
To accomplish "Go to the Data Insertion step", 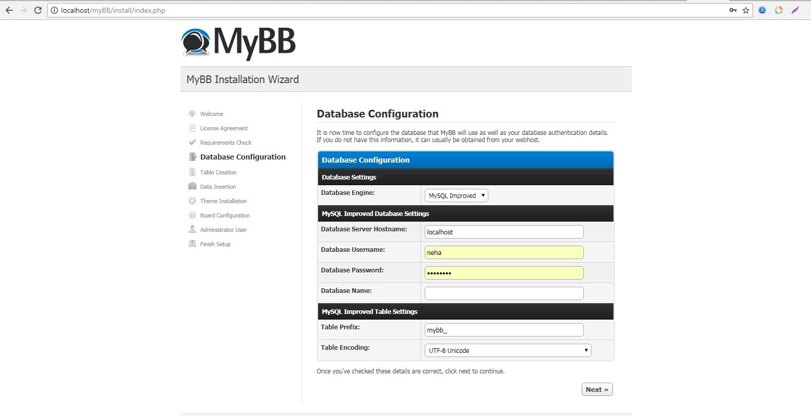I will point(218,187).
